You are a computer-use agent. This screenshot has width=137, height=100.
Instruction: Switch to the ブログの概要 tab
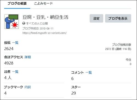pos(17,4)
